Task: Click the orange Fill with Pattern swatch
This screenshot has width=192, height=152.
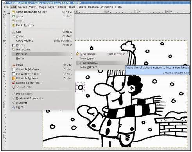Action: pos(14,78)
